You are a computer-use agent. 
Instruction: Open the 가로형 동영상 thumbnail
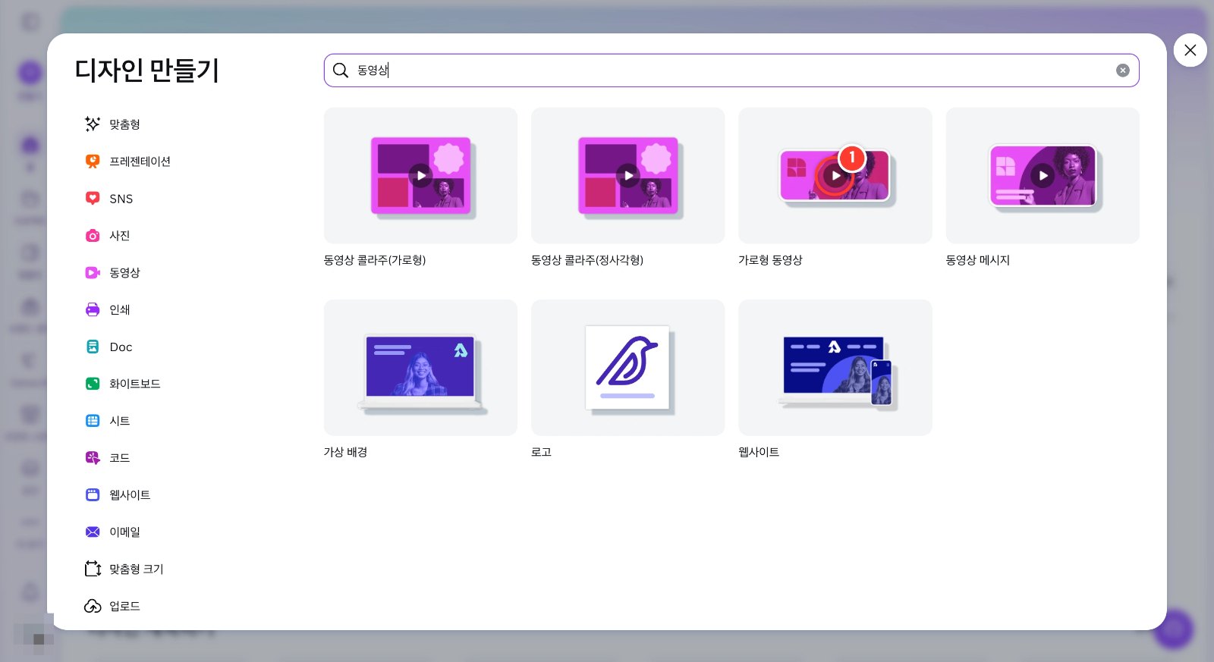click(x=835, y=175)
